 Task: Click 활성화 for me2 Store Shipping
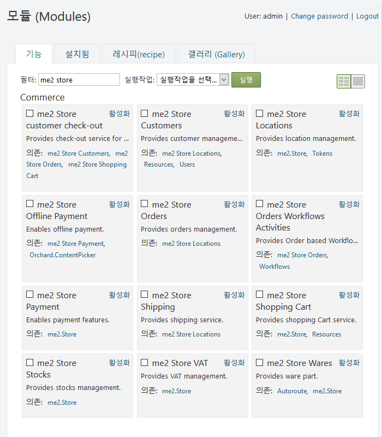click(234, 294)
